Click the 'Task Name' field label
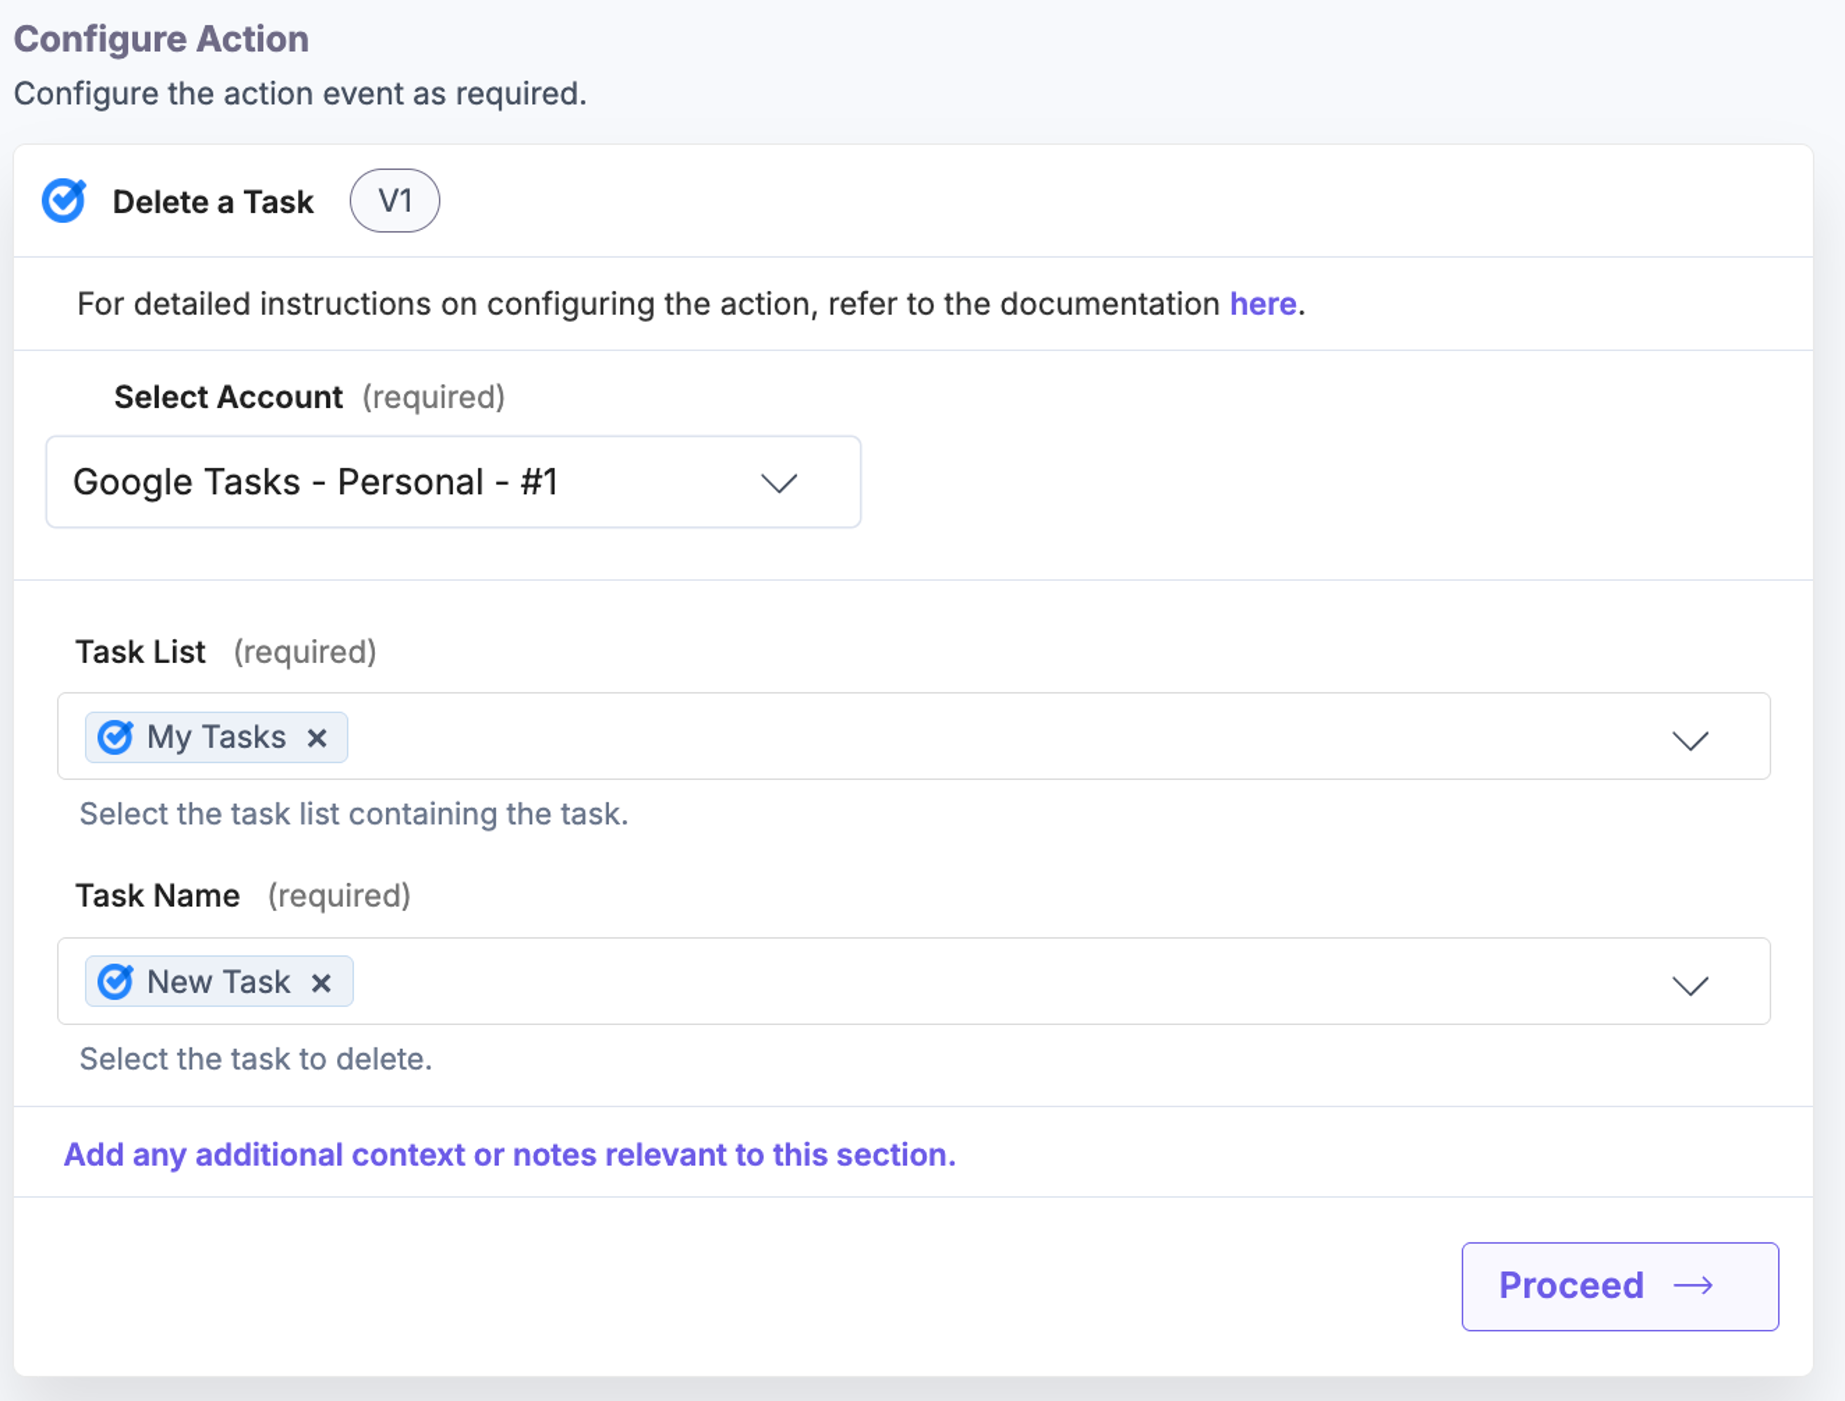Image resolution: width=1845 pixels, height=1401 pixels. pos(158,896)
